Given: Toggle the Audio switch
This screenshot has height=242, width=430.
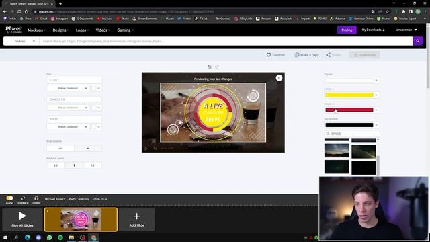Looking at the screenshot, I should click(9, 198).
